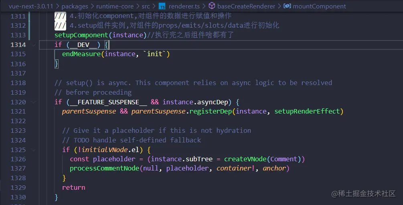
Task: Click `init` string on line 1315
Action: pyautogui.click(x=154, y=54)
